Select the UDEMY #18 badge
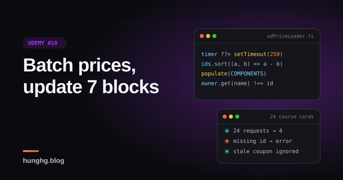 click(x=45, y=43)
